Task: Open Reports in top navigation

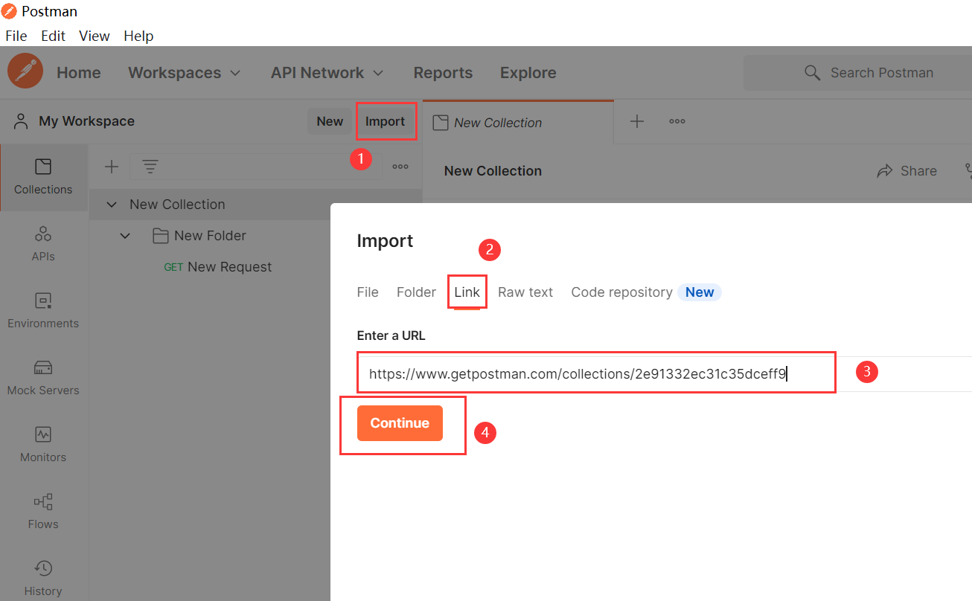Action: [443, 73]
